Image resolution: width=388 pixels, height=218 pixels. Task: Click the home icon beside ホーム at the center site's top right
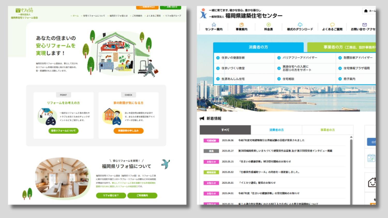coord(366,11)
